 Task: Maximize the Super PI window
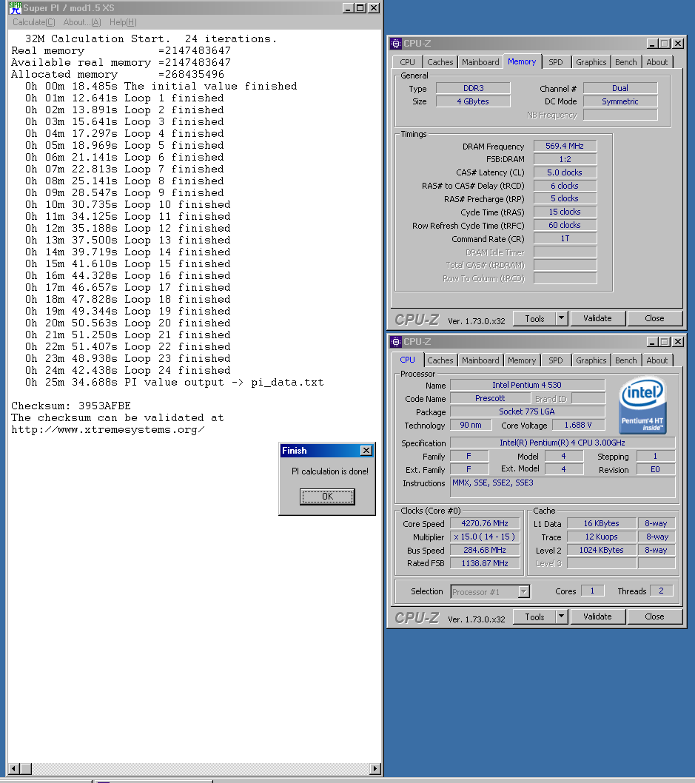coord(360,8)
